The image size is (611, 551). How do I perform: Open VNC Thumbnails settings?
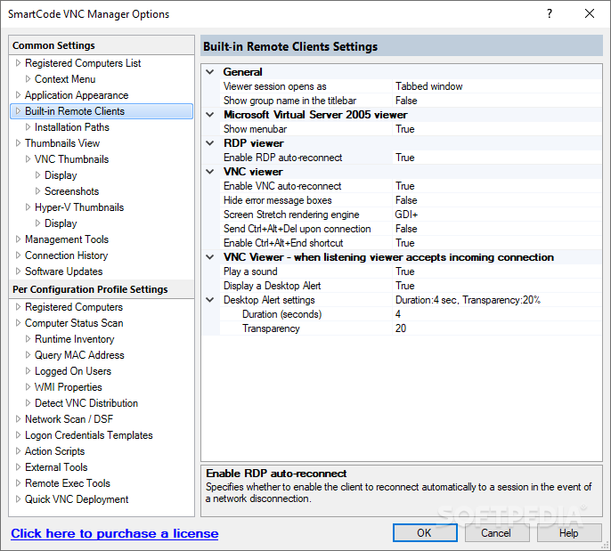[x=71, y=158]
